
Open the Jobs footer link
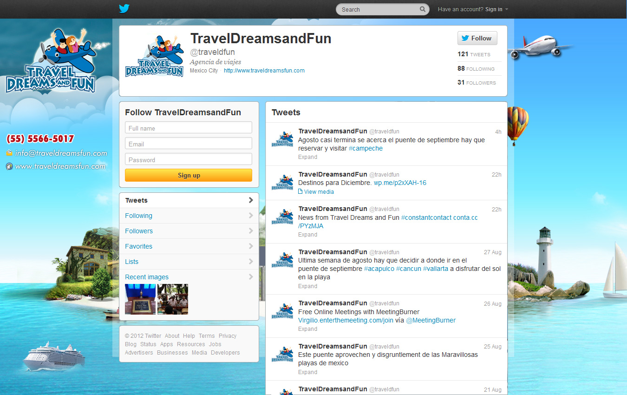tap(215, 344)
